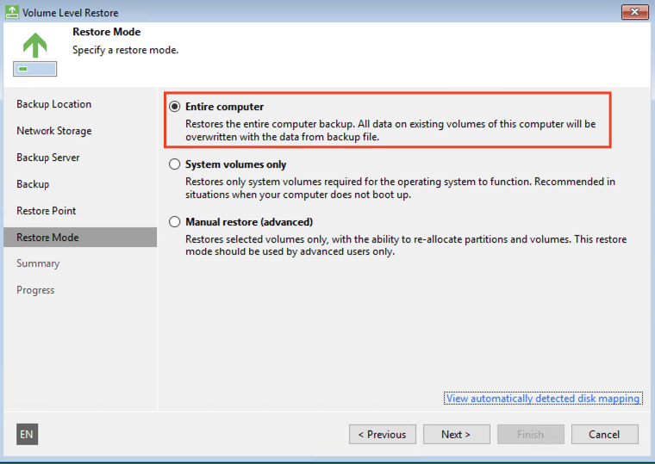
Task: Cancel the restore wizard
Action: [604, 435]
